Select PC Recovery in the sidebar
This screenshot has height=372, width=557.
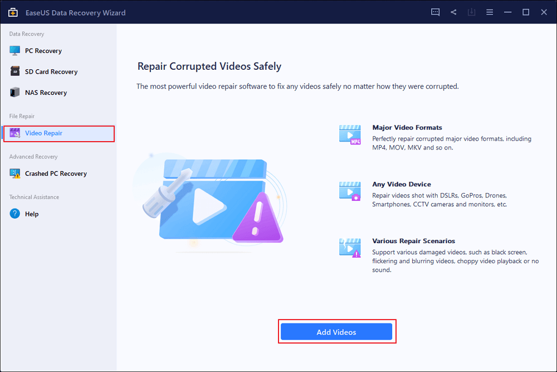pyautogui.click(x=58, y=51)
